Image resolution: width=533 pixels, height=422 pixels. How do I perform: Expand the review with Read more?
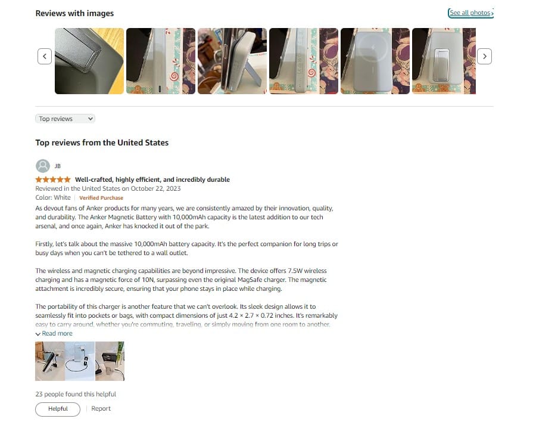point(54,334)
